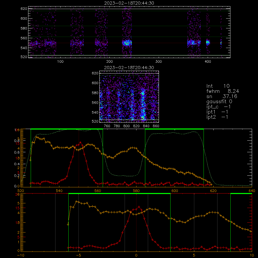Image resolution: width=258 pixels, height=258 pixels.
Task: Click y-axis label 0.8 of the third plot
Action: [x=17, y=141]
